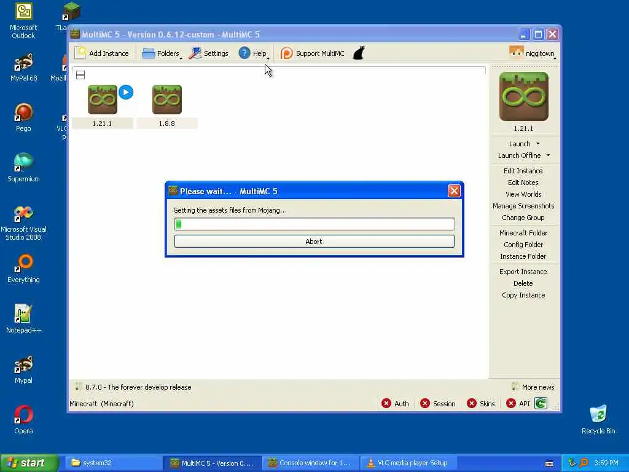Open View Worlds
The width and height of the screenshot is (629, 472).
pyautogui.click(x=523, y=194)
